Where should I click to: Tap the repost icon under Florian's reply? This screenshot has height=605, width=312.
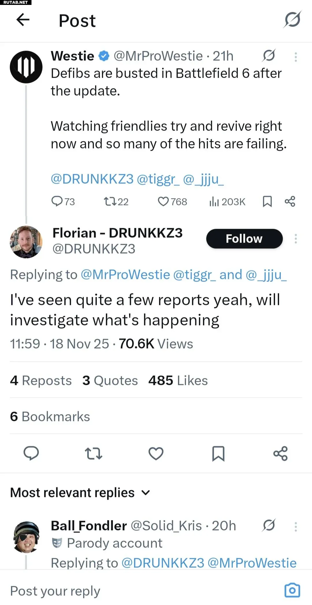[93, 453]
